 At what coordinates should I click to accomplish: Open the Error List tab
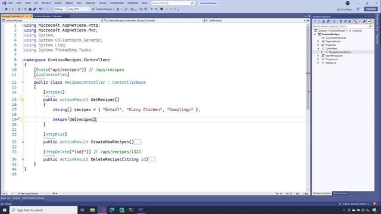pyautogui.click(x=5, y=198)
